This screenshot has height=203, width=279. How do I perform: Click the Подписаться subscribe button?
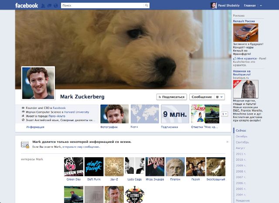coord(171,97)
